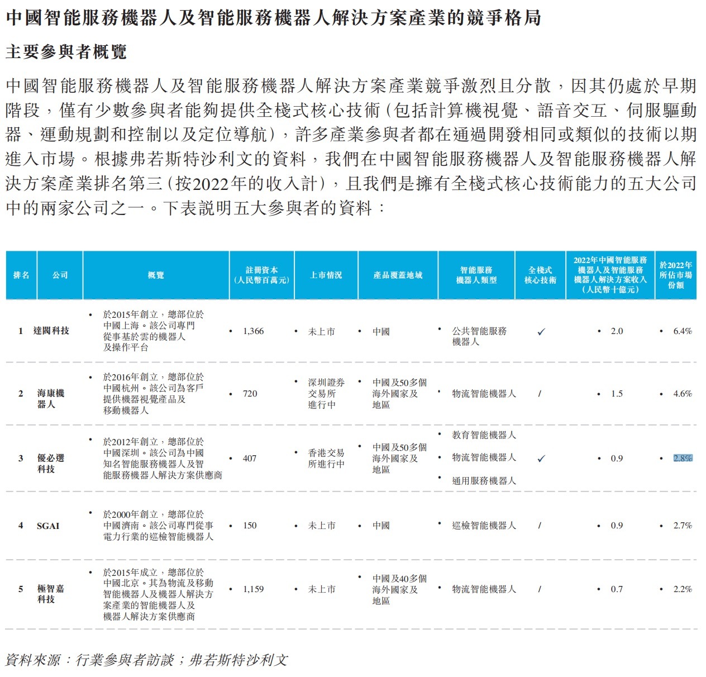The image size is (706, 677).
Task: Click the 於2022年所佔市場份額 column header
Action: 676,275
